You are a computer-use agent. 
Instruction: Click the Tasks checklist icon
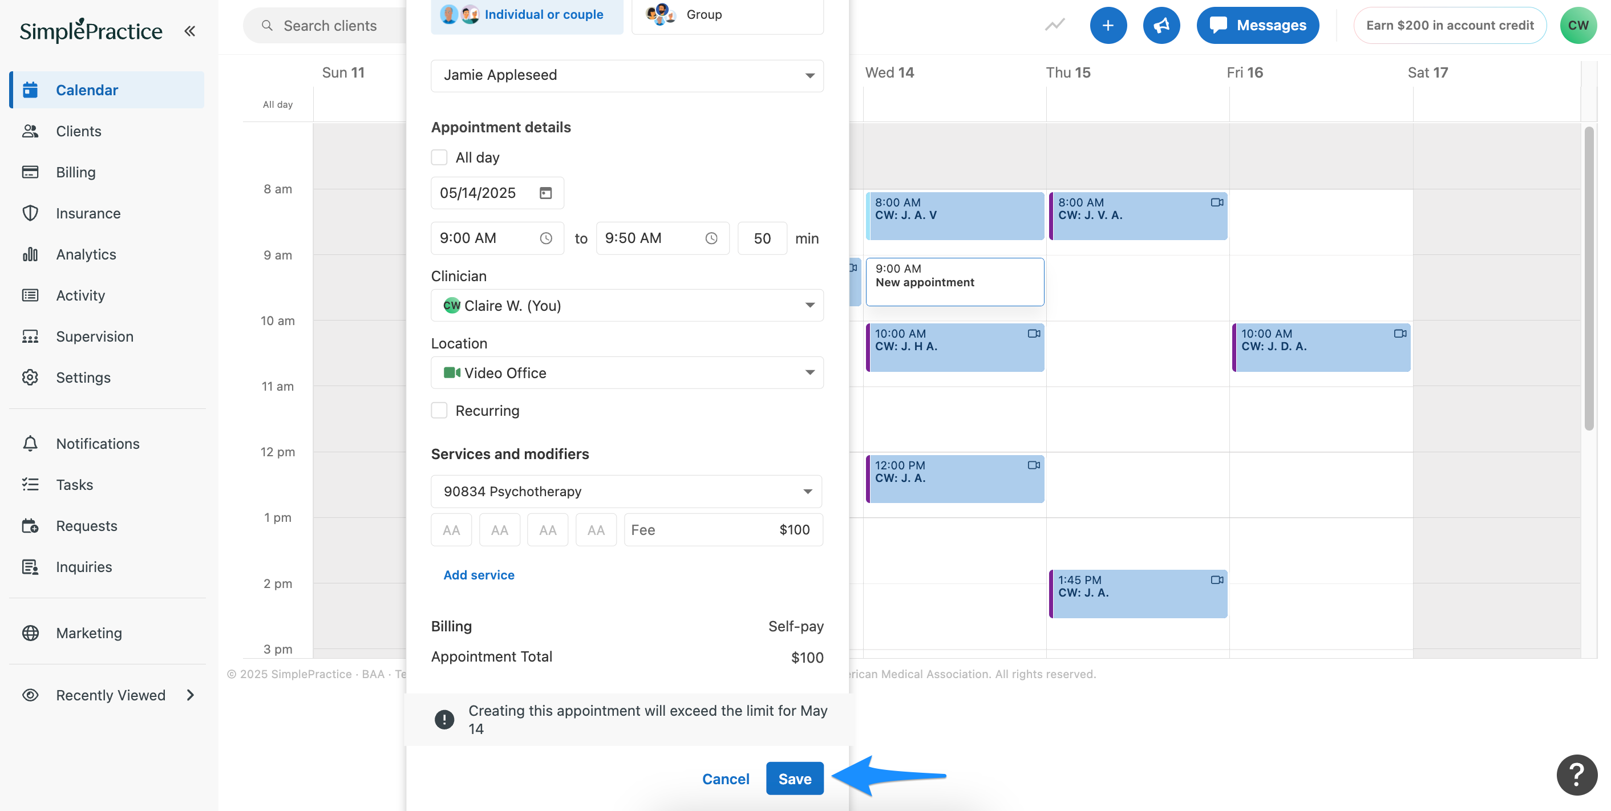click(x=30, y=485)
